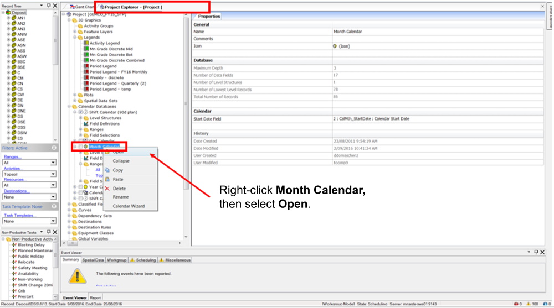Image resolution: width=554 pixels, height=308 pixels.
Task: Click the Task Templates... link
Action: pyautogui.click(x=19, y=215)
